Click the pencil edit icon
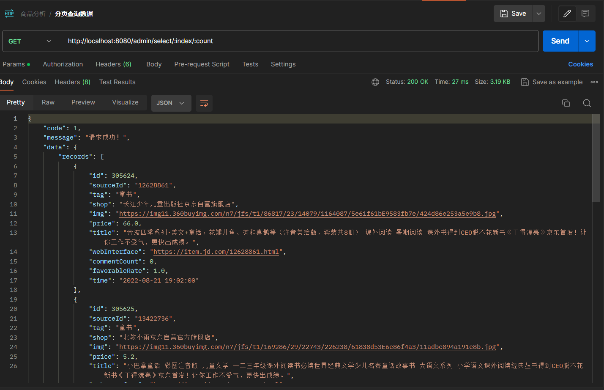 [x=567, y=14]
